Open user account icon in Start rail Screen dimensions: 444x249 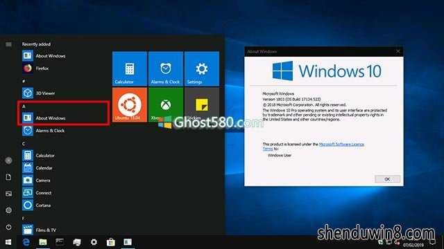pyautogui.click(x=8, y=160)
